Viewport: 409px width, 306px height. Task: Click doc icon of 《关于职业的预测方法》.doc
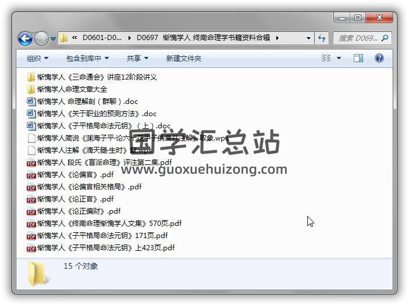click(x=31, y=114)
